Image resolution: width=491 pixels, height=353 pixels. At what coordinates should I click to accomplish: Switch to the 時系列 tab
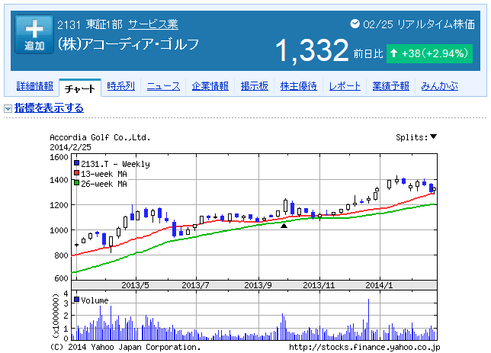[x=120, y=86]
